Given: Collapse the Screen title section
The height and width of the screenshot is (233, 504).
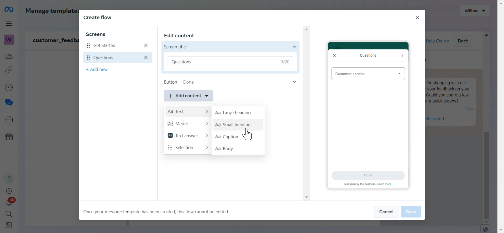Looking at the screenshot, I should tap(294, 47).
